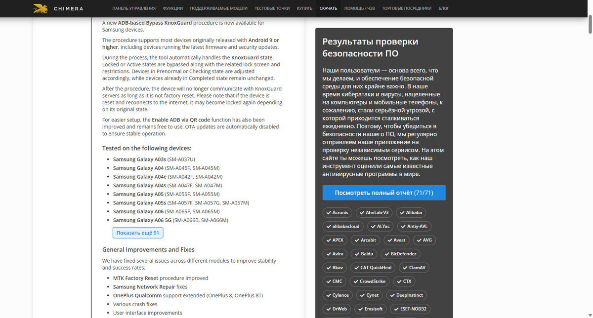Click Samsung Galaxy A06 (SM-A065F) entry
Image resolution: width=593 pixels, height=318 pixels.
coord(166,211)
